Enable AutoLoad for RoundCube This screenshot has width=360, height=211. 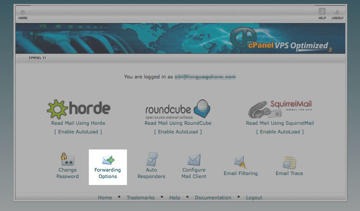pyautogui.click(x=178, y=132)
